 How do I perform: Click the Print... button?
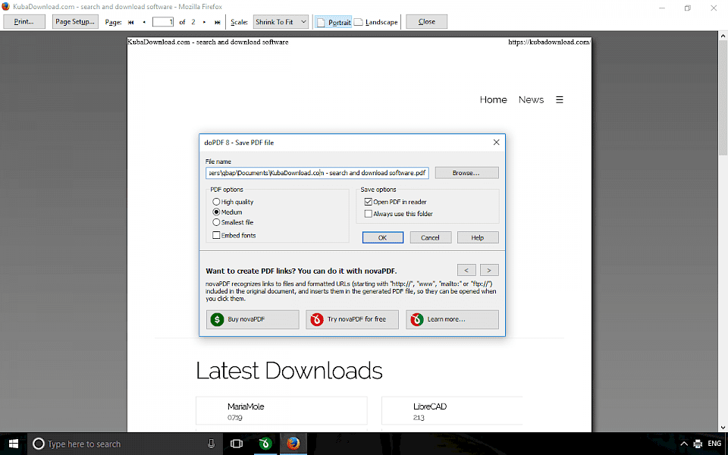coord(24,21)
